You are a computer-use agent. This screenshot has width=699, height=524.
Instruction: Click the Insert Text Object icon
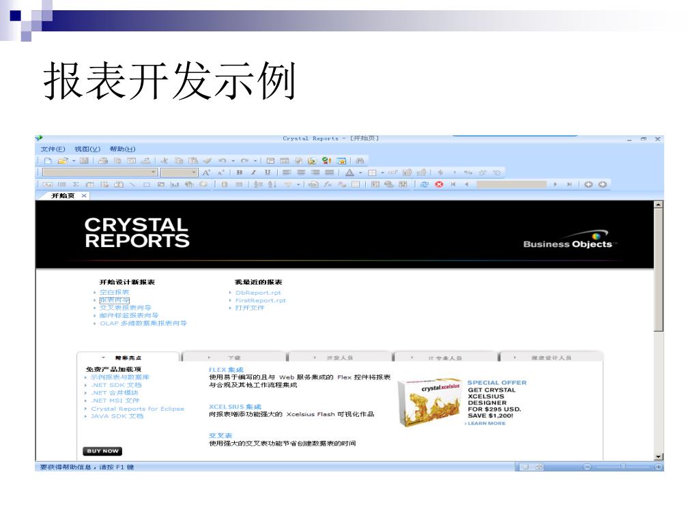[48, 184]
